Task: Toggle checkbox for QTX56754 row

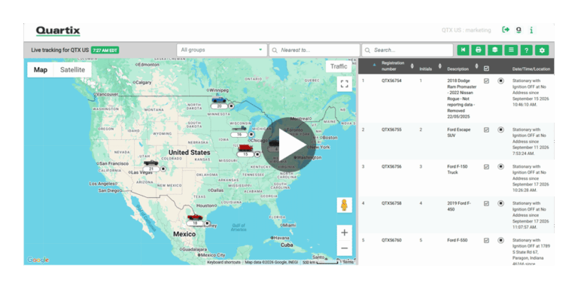Action: click(x=486, y=81)
